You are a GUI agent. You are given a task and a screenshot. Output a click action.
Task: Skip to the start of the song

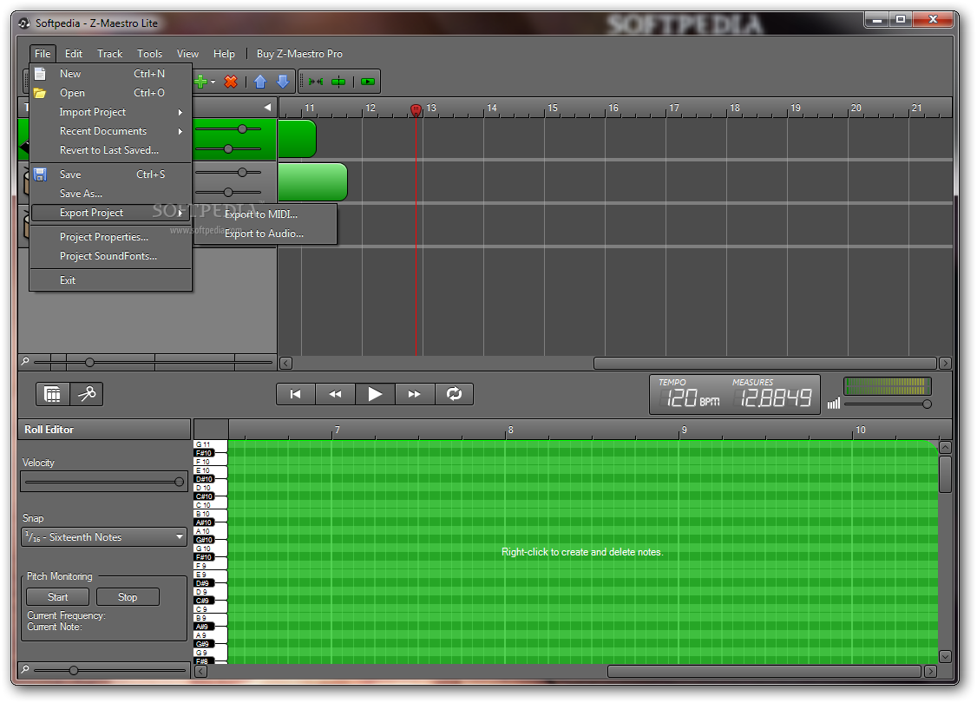[x=296, y=394]
